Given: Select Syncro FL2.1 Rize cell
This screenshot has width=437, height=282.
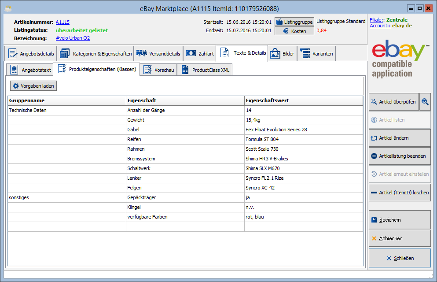Looking at the screenshot, I should tap(304, 178).
